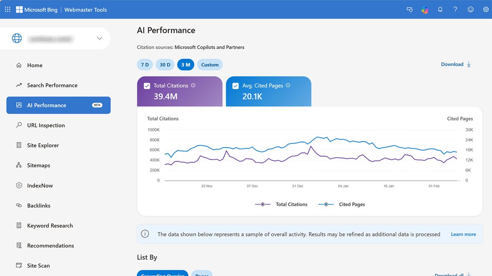Select the Custom date range tab
Image resolution: width=492 pixels, height=276 pixels.
point(210,64)
